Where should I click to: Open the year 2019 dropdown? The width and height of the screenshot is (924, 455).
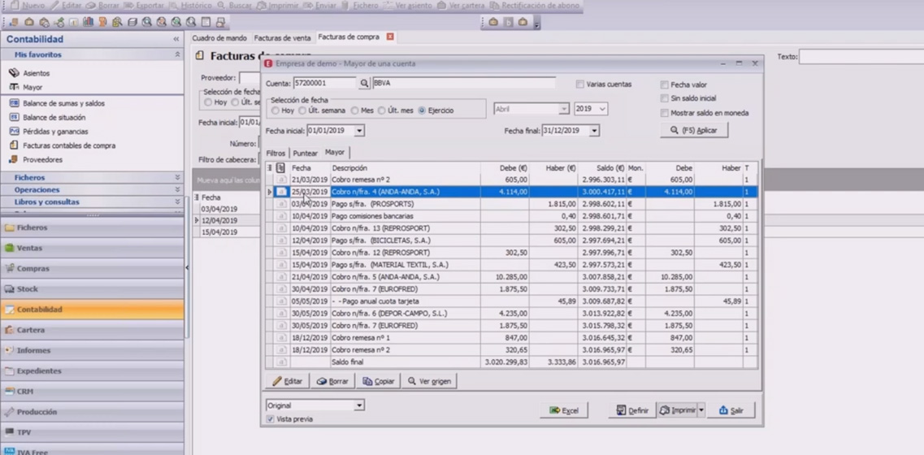point(602,109)
